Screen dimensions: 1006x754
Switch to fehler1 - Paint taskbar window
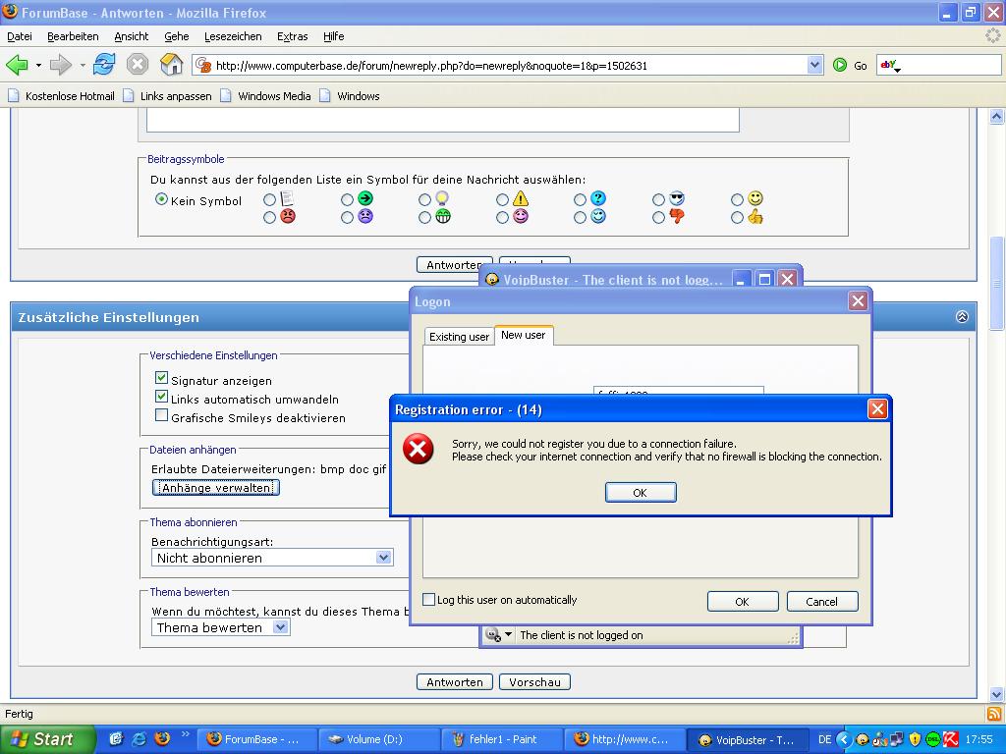(502, 739)
